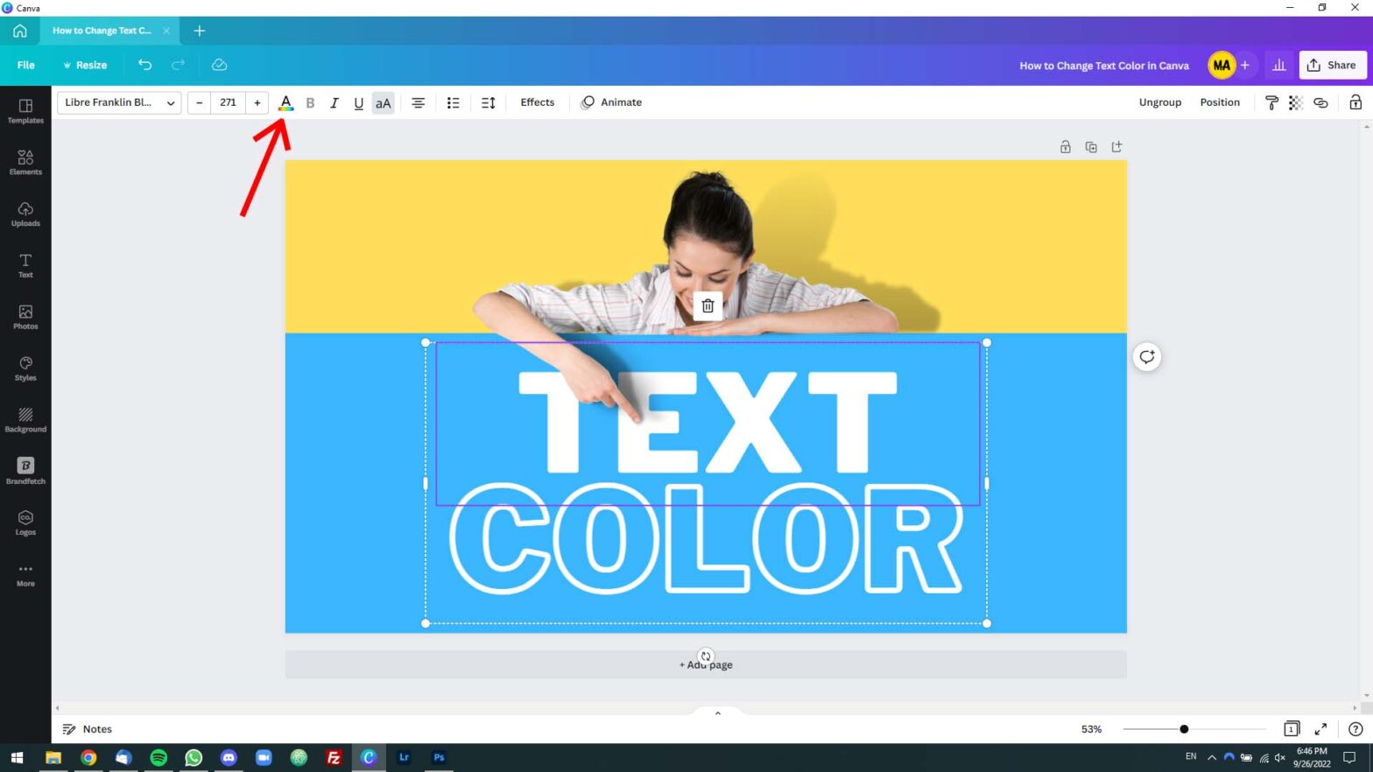Screen dimensions: 1373x772
Task: Open the Photos sidebar panel
Action: pyautogui.click(x=25, y=317)
